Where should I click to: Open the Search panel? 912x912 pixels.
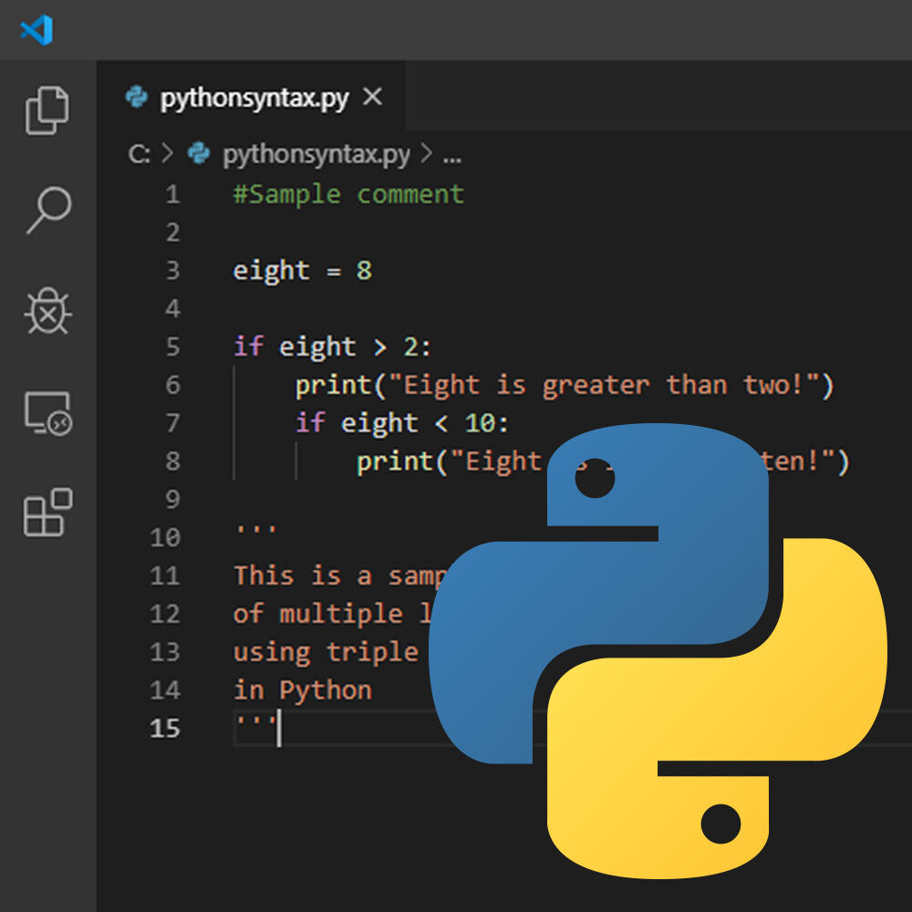(48, 210)
